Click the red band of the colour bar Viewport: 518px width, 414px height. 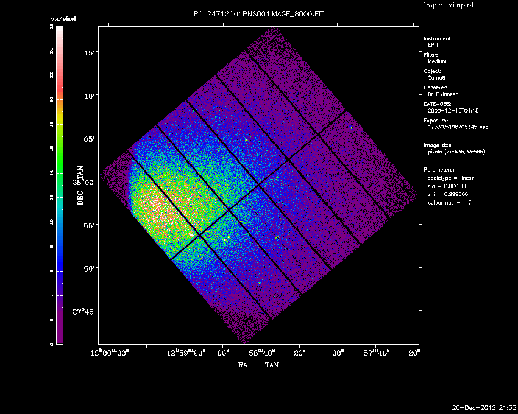click(60, 85)
